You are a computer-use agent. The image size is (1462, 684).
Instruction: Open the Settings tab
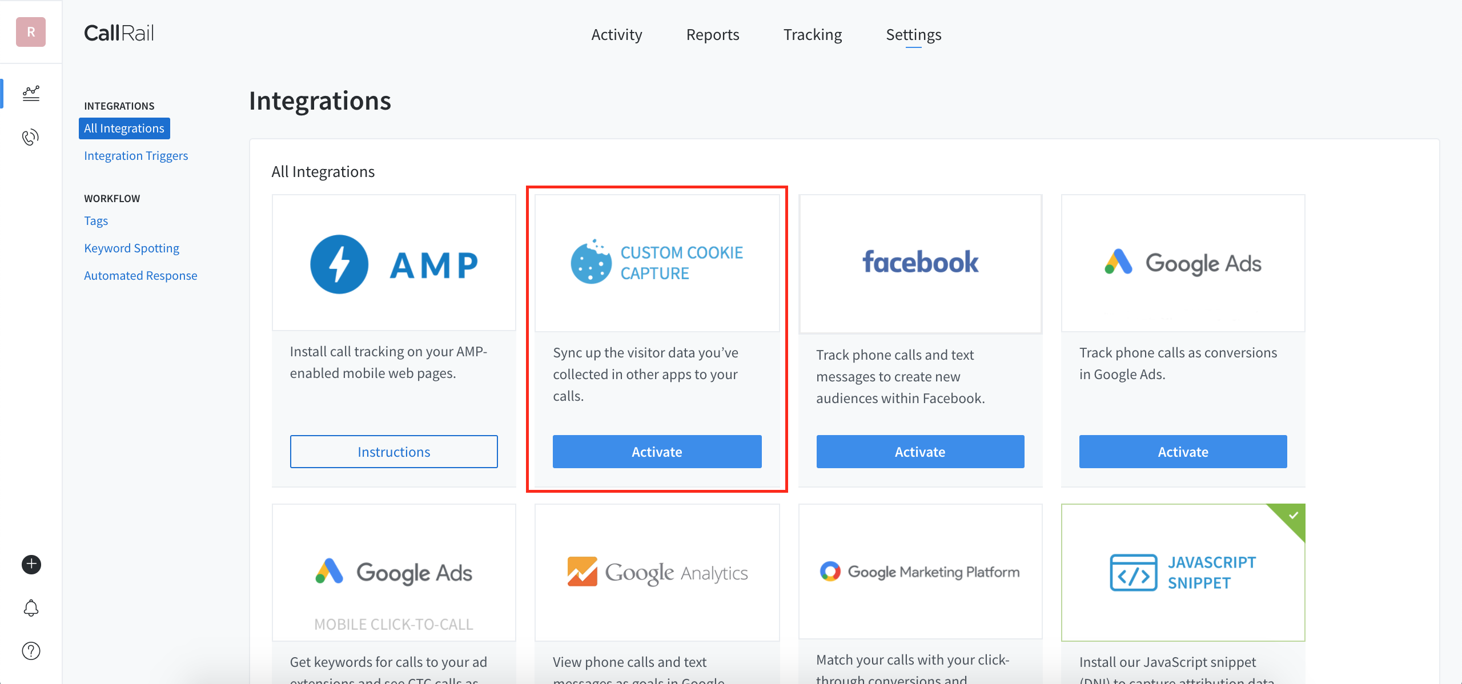(x=914, y=35)
